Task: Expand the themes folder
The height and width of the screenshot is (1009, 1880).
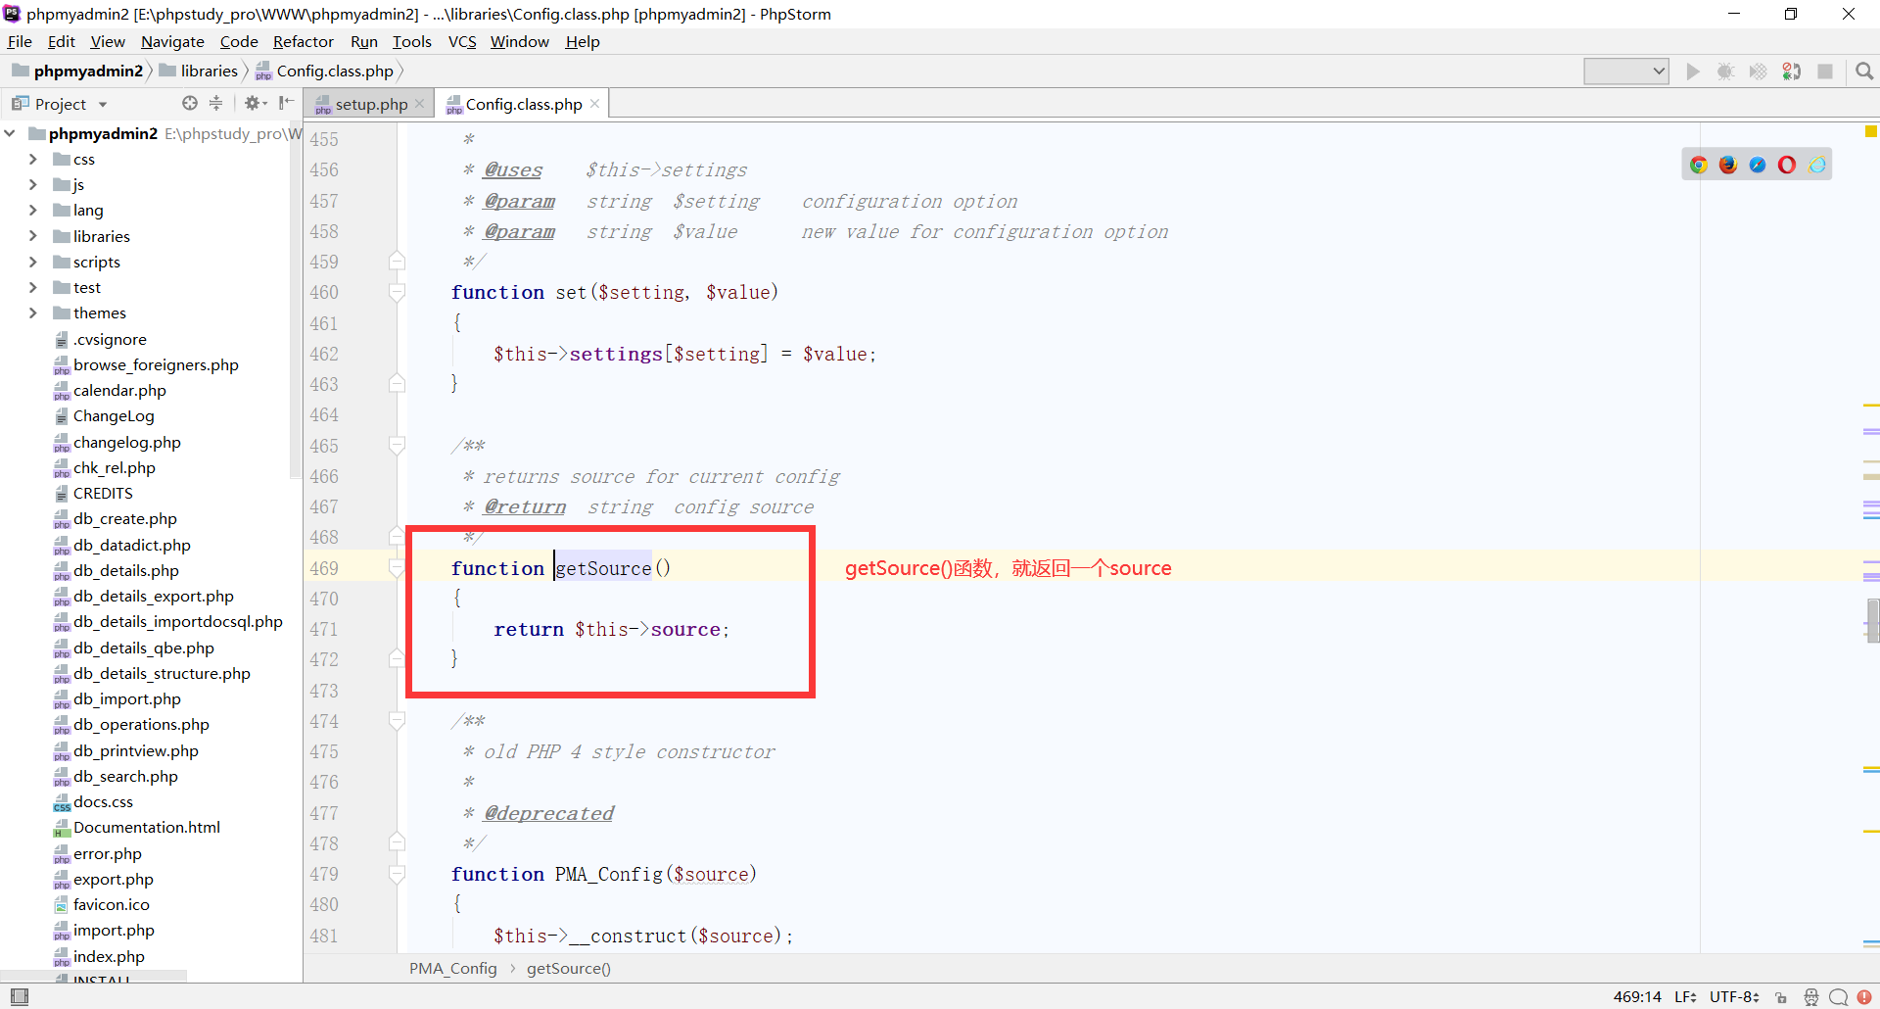Action: pos(33,312)
